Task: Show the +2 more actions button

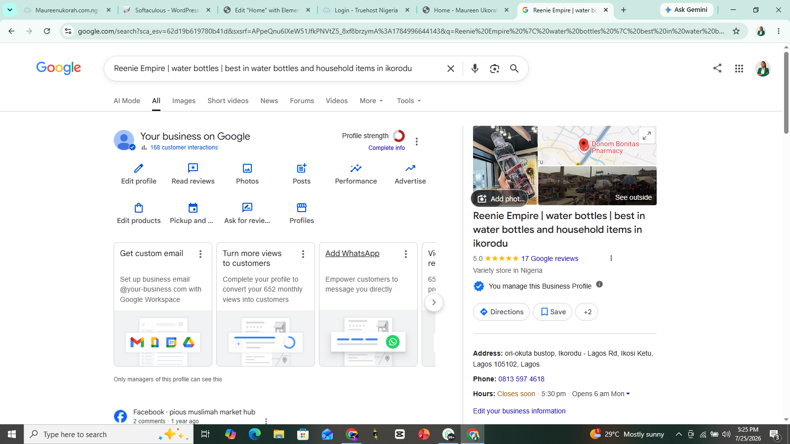Action: click(x=587, y=312)
